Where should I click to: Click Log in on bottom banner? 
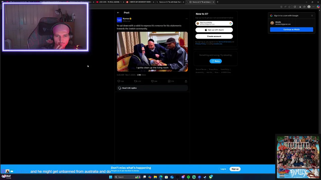pyautogui.click(x=223, y=169)
